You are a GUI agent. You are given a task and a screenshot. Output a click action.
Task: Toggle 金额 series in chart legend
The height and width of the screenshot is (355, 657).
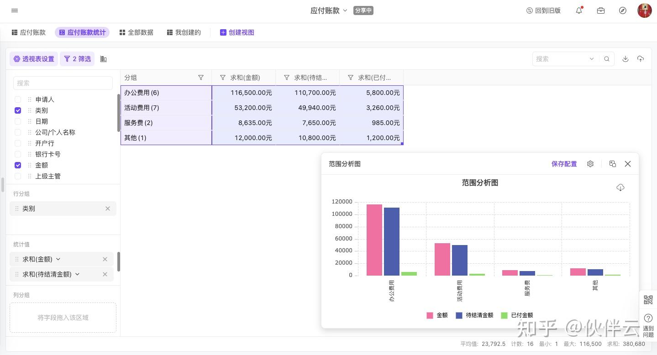tap(437, 315)
